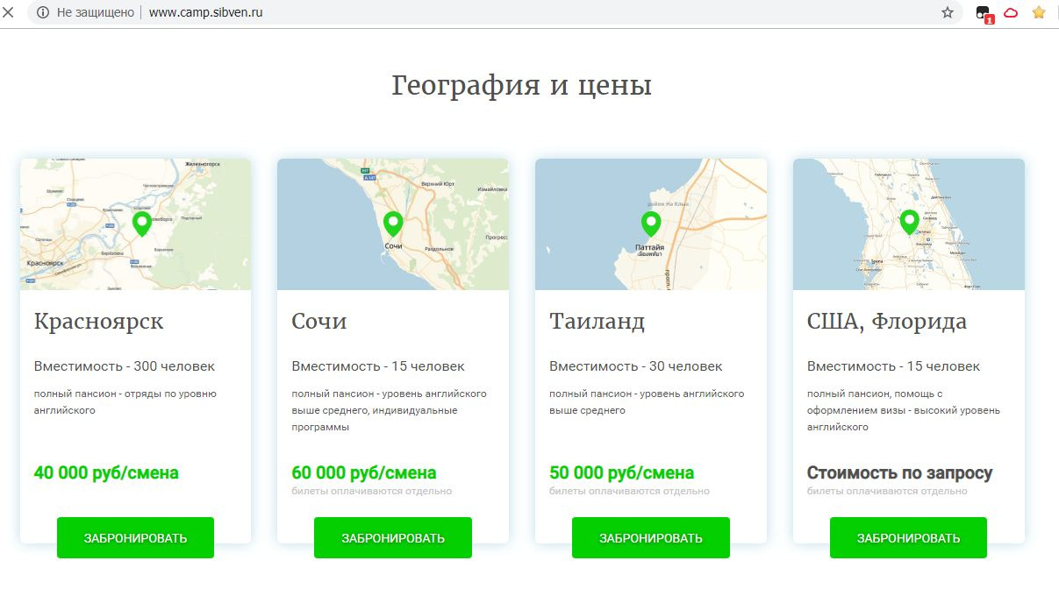Viewport: 1059px width, 589px height.
Task: Click the green map pin on Sochi map
Action: coord(393,224)
